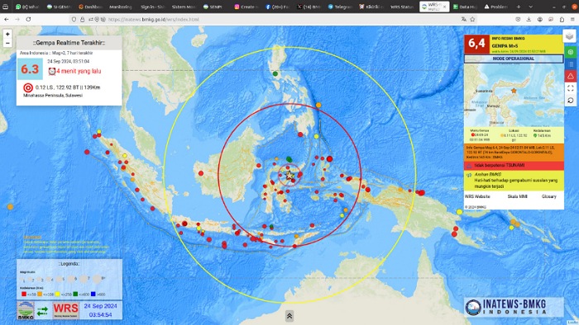This screenshot has height=325, width=579.
Task: Click the MODE OPERASIONAL banner
Action: coord(514,59)
